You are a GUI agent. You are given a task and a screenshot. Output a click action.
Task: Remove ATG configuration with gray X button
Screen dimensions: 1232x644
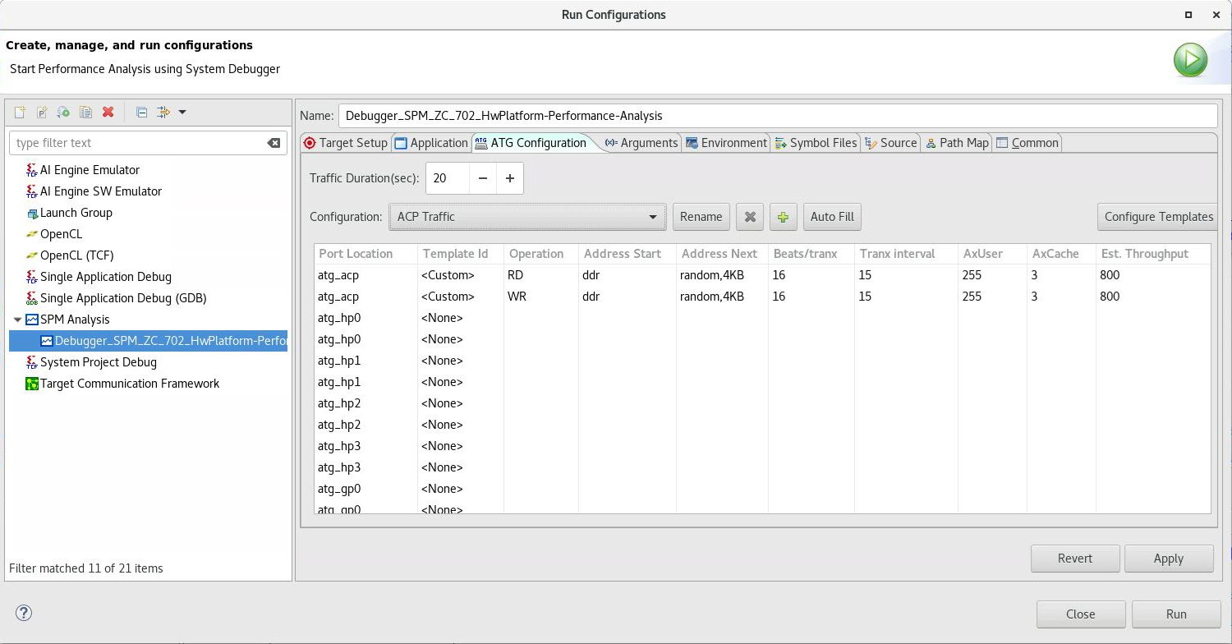(749, 217)
